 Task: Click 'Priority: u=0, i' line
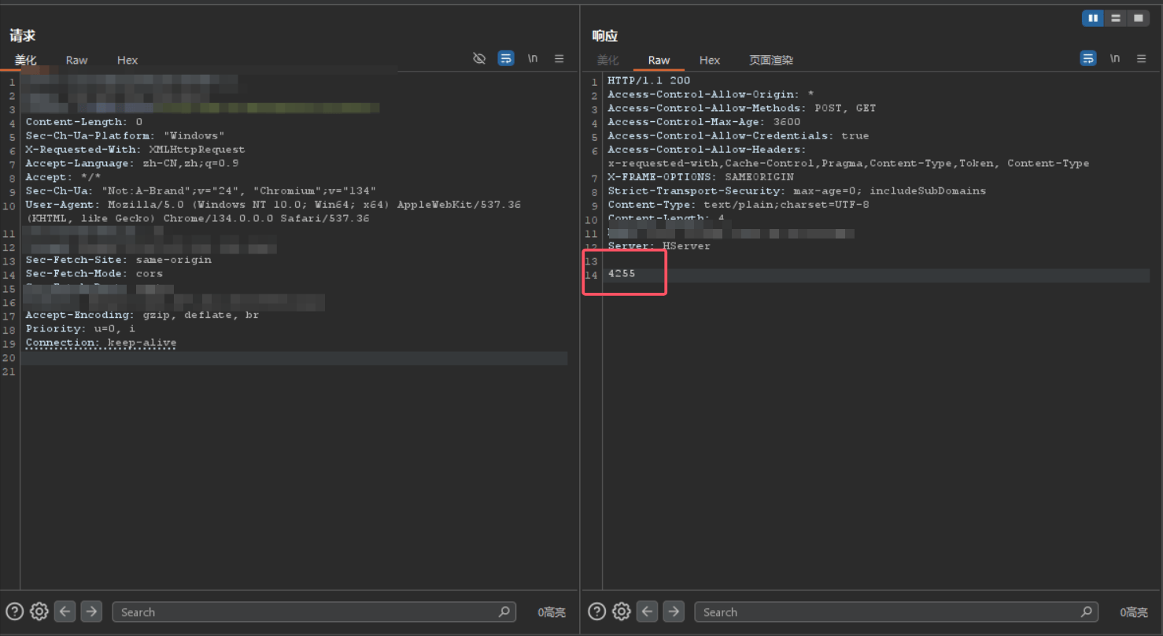[80, 328]
